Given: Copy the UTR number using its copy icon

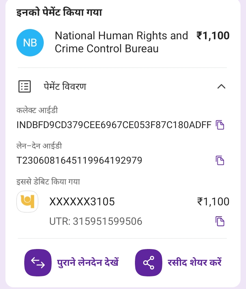Looking at the screenshot, I should click(220, 221).
